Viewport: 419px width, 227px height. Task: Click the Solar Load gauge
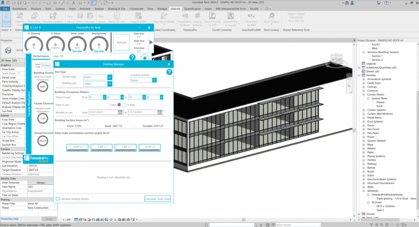point(77,43)
